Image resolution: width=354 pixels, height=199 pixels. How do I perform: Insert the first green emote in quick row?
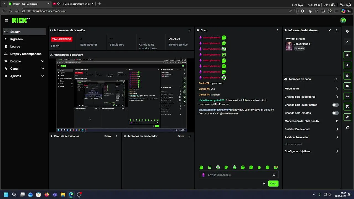coord(201,167)
